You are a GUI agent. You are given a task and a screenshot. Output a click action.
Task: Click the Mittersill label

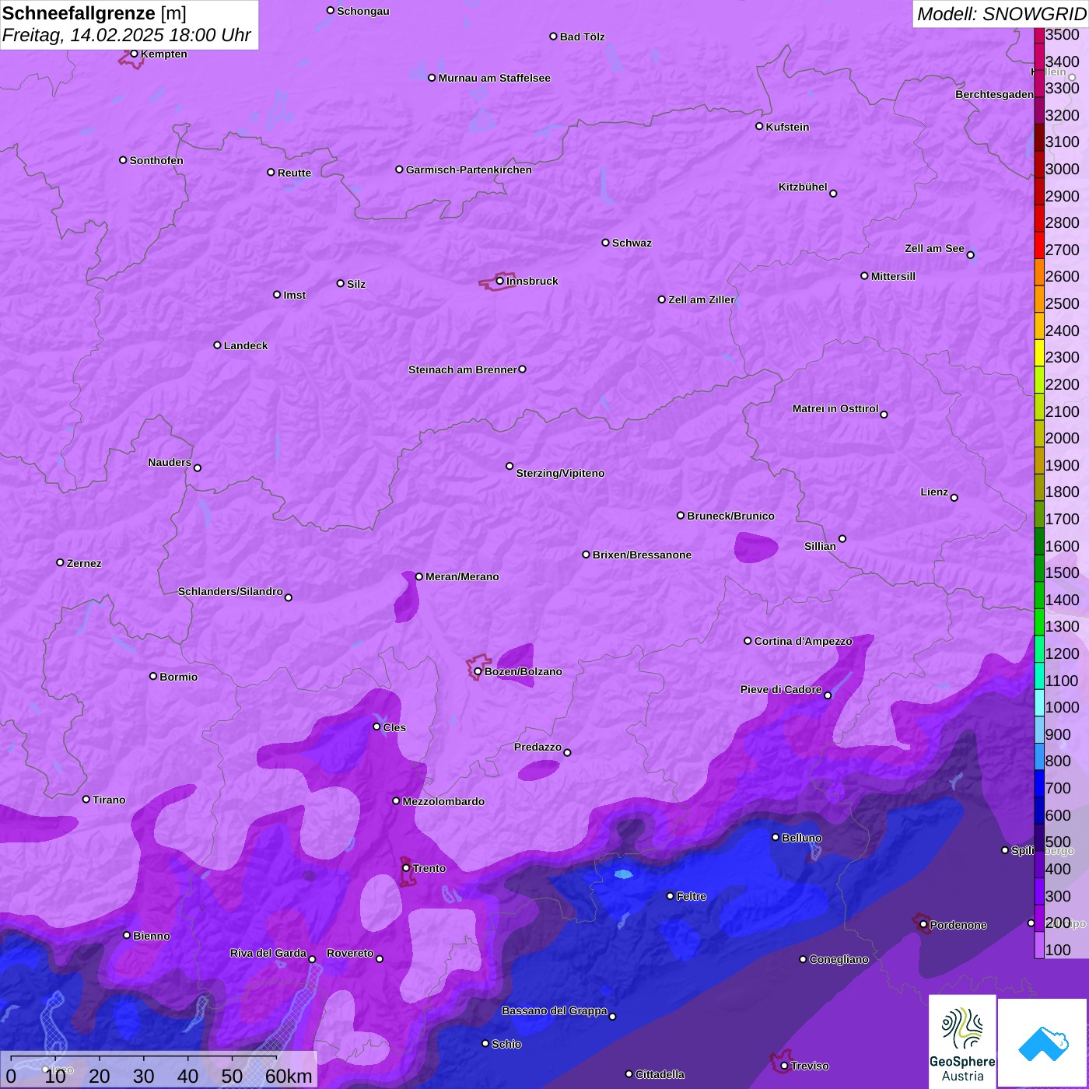click(893, 276)
